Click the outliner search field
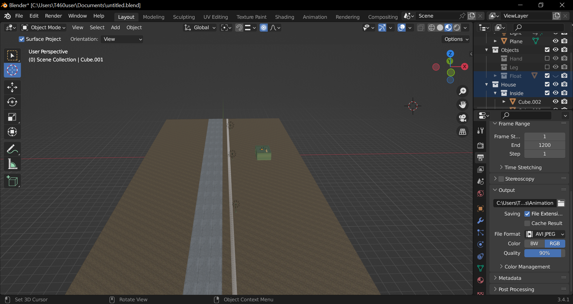Screen dimensions: 573x304 [x=538, y=27]
